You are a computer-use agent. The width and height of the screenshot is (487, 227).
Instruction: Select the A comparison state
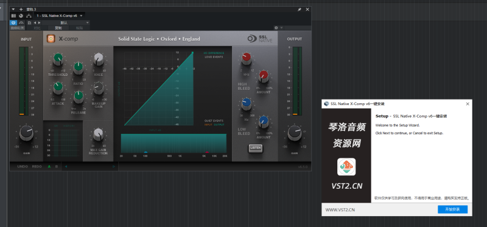click(x=49, y=167)
